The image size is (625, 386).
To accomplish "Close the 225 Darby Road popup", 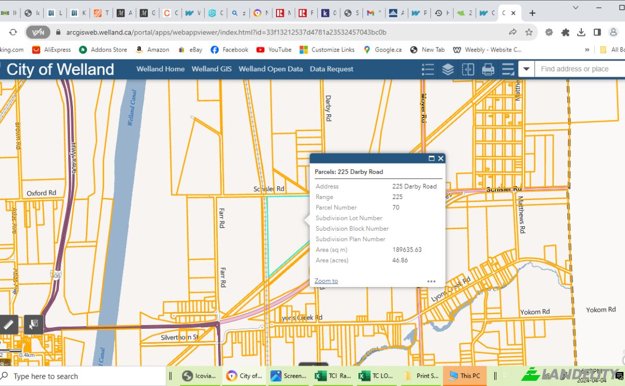I will point(441,158).
